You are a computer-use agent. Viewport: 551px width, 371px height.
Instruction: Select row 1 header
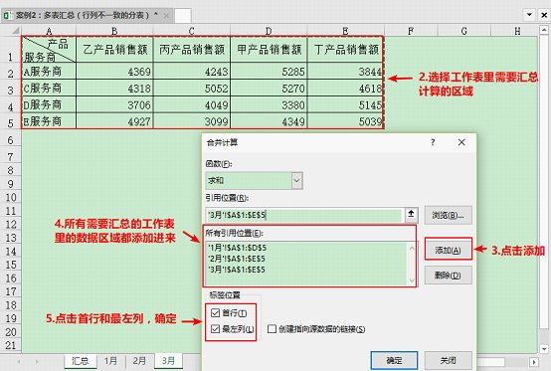(x=11, y=49)
